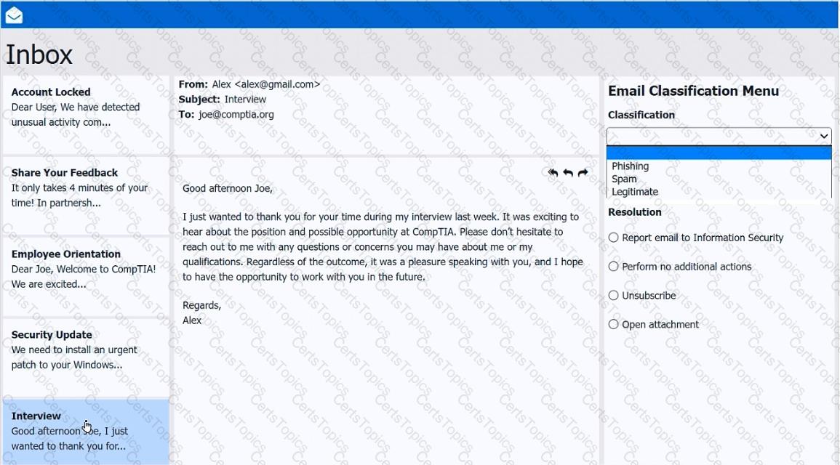
Task: Open the Share Your Feedback email
Action: (x=86, y=187)
